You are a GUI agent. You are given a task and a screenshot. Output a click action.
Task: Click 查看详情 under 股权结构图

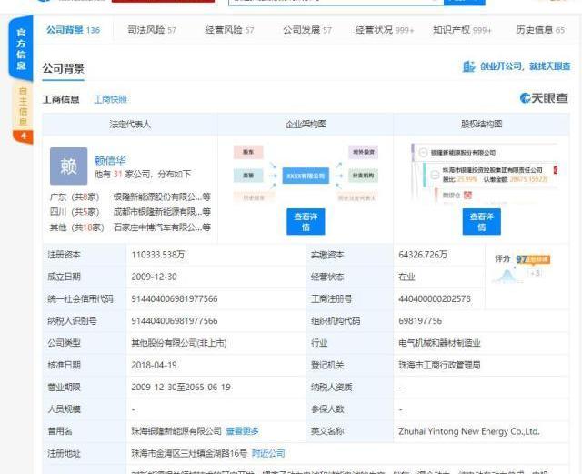(x=481, y=222)
